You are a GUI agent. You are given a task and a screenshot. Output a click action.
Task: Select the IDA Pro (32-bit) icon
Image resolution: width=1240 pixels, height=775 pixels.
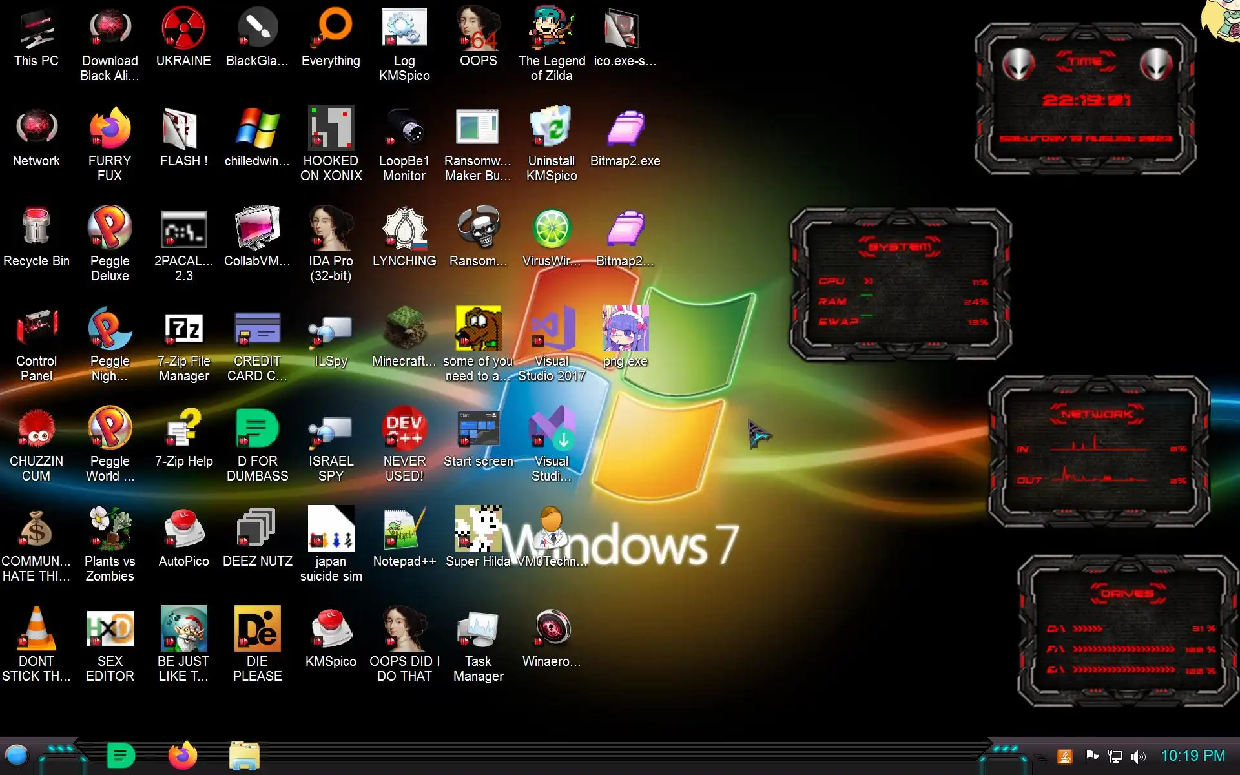tap(331, 229)
